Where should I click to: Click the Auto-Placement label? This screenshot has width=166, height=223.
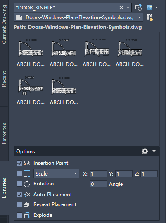pyautogui.click(x=52, y=195)
